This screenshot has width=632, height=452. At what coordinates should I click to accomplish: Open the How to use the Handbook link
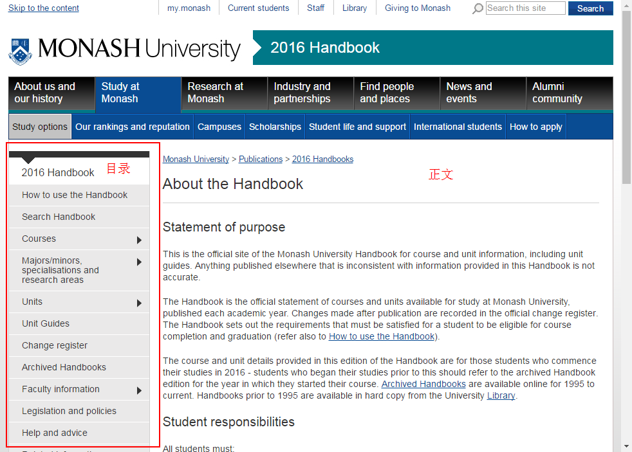(x=381, y=336)
